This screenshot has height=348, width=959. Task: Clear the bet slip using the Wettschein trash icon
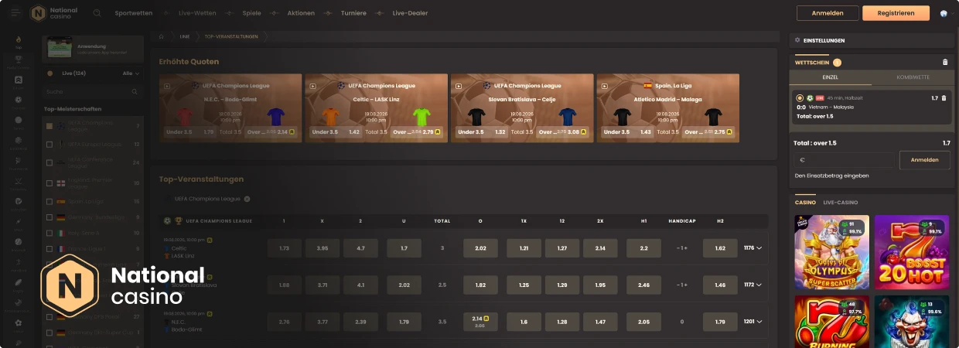click(x=944, y=62)
